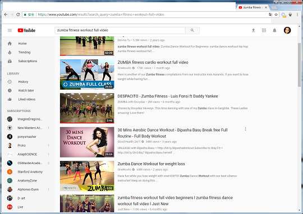Close the zumba fitness browser tab
The height and width of the screenshot is (214, 303).
[266, 7]
